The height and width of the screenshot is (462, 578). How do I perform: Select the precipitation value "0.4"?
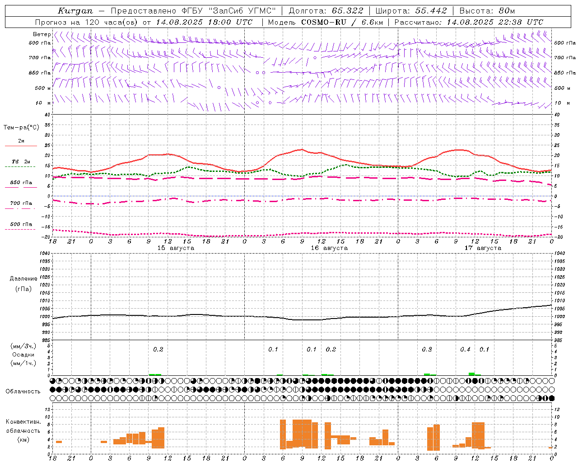coord(465,349)
